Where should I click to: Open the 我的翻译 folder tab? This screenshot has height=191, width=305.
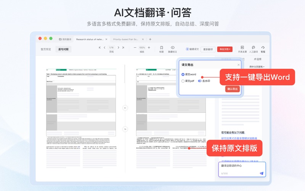[x=65, y=39]
